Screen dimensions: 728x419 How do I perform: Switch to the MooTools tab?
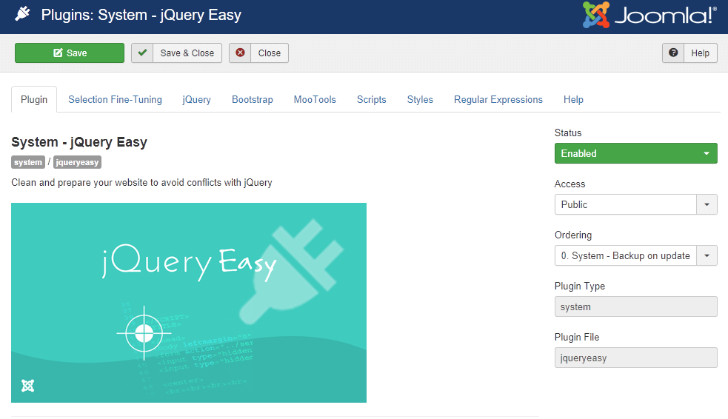pos(315,99)
